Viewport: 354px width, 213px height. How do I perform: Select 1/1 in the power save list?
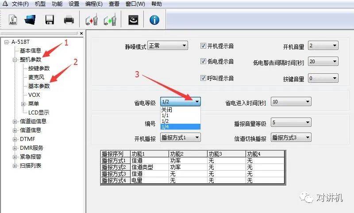(181, 115)
